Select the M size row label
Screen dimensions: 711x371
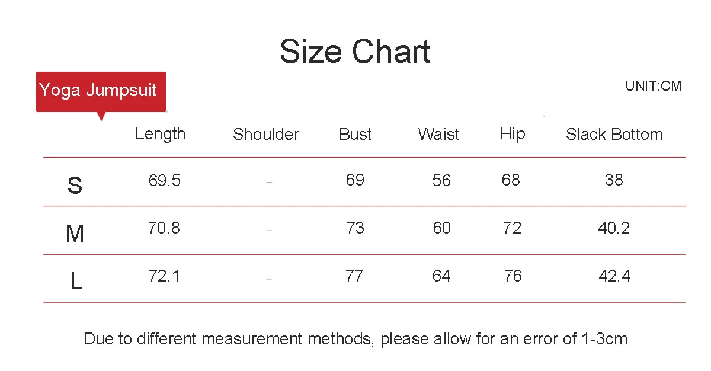[75, 234]
